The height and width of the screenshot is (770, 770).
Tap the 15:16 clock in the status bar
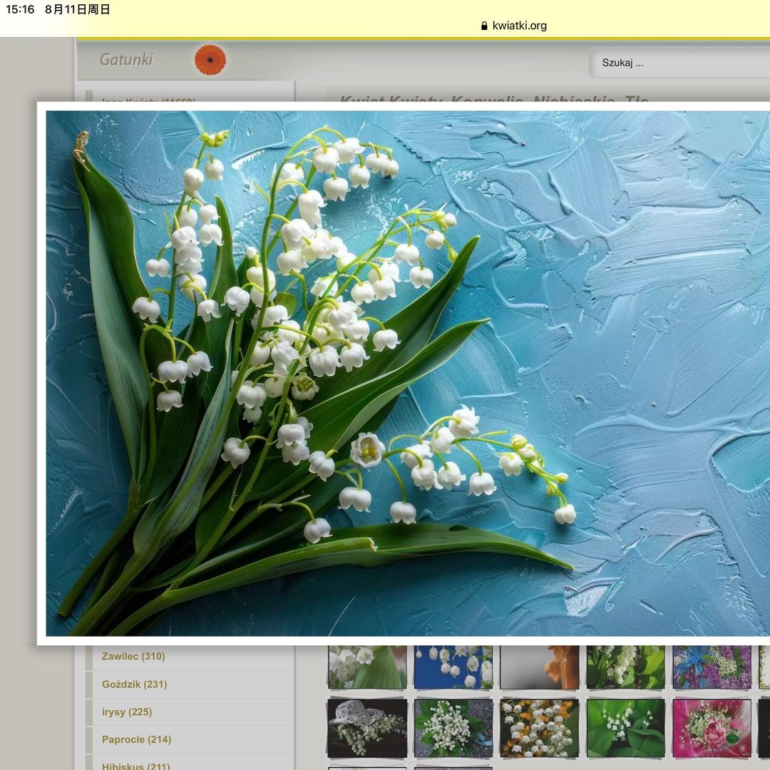point(20,9)
